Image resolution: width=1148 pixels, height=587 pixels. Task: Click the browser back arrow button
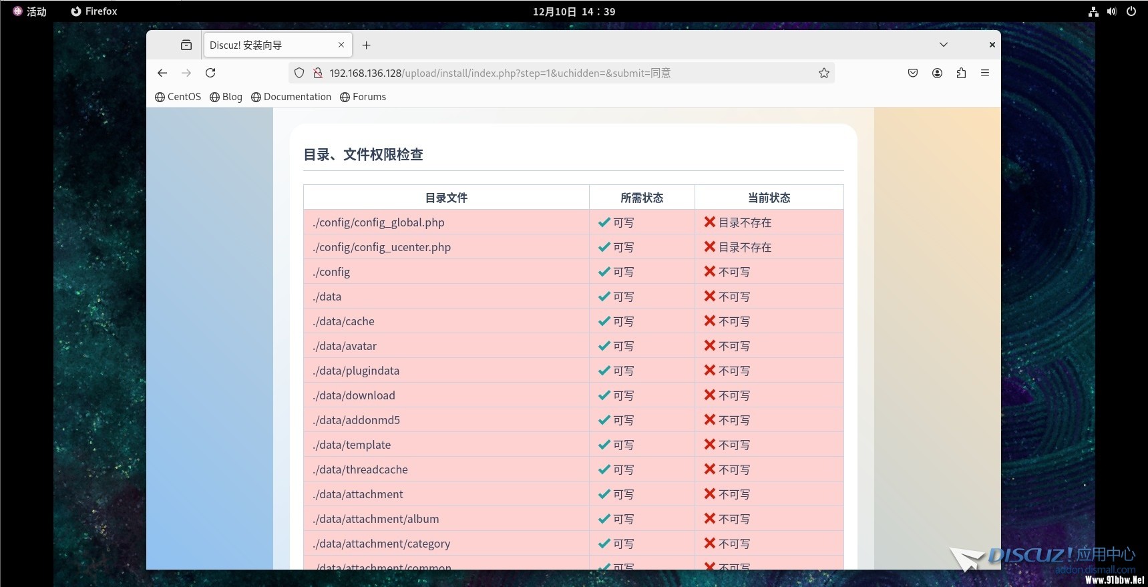point(162,73)
